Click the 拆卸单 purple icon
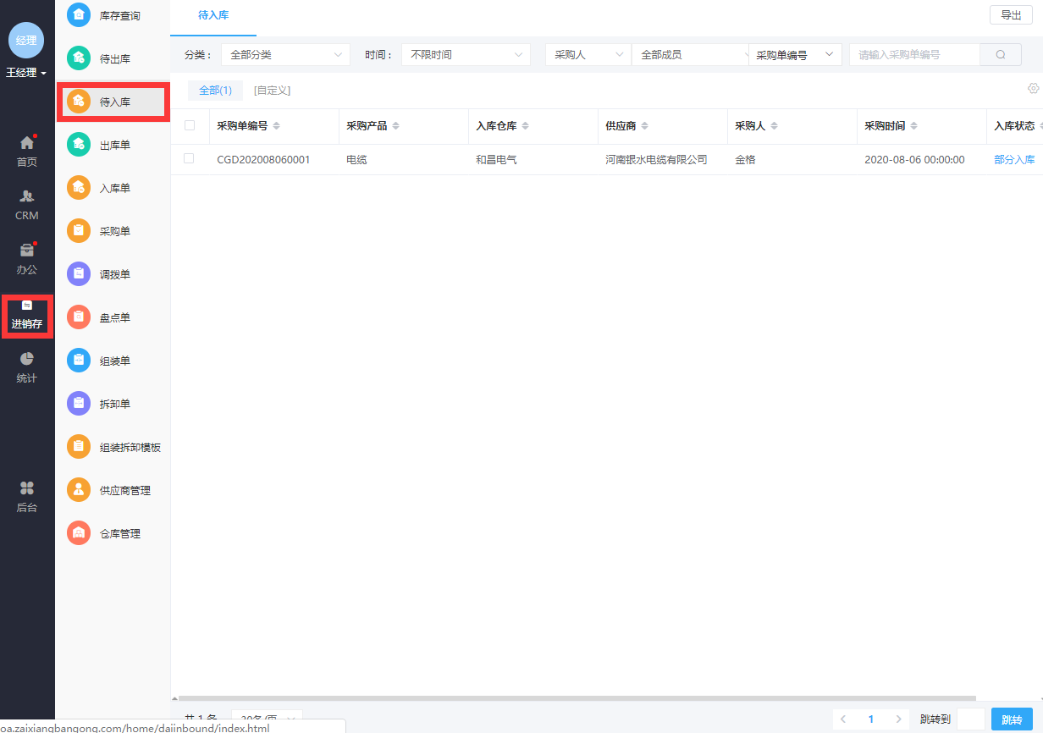The image size is (1043, 733). click(x=79, y=404)
